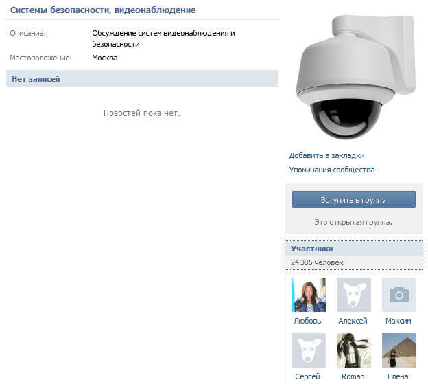Screen dimensions: 428x384
Task: Click the 'Описание:' field label
Action: (x=28, y=33)
